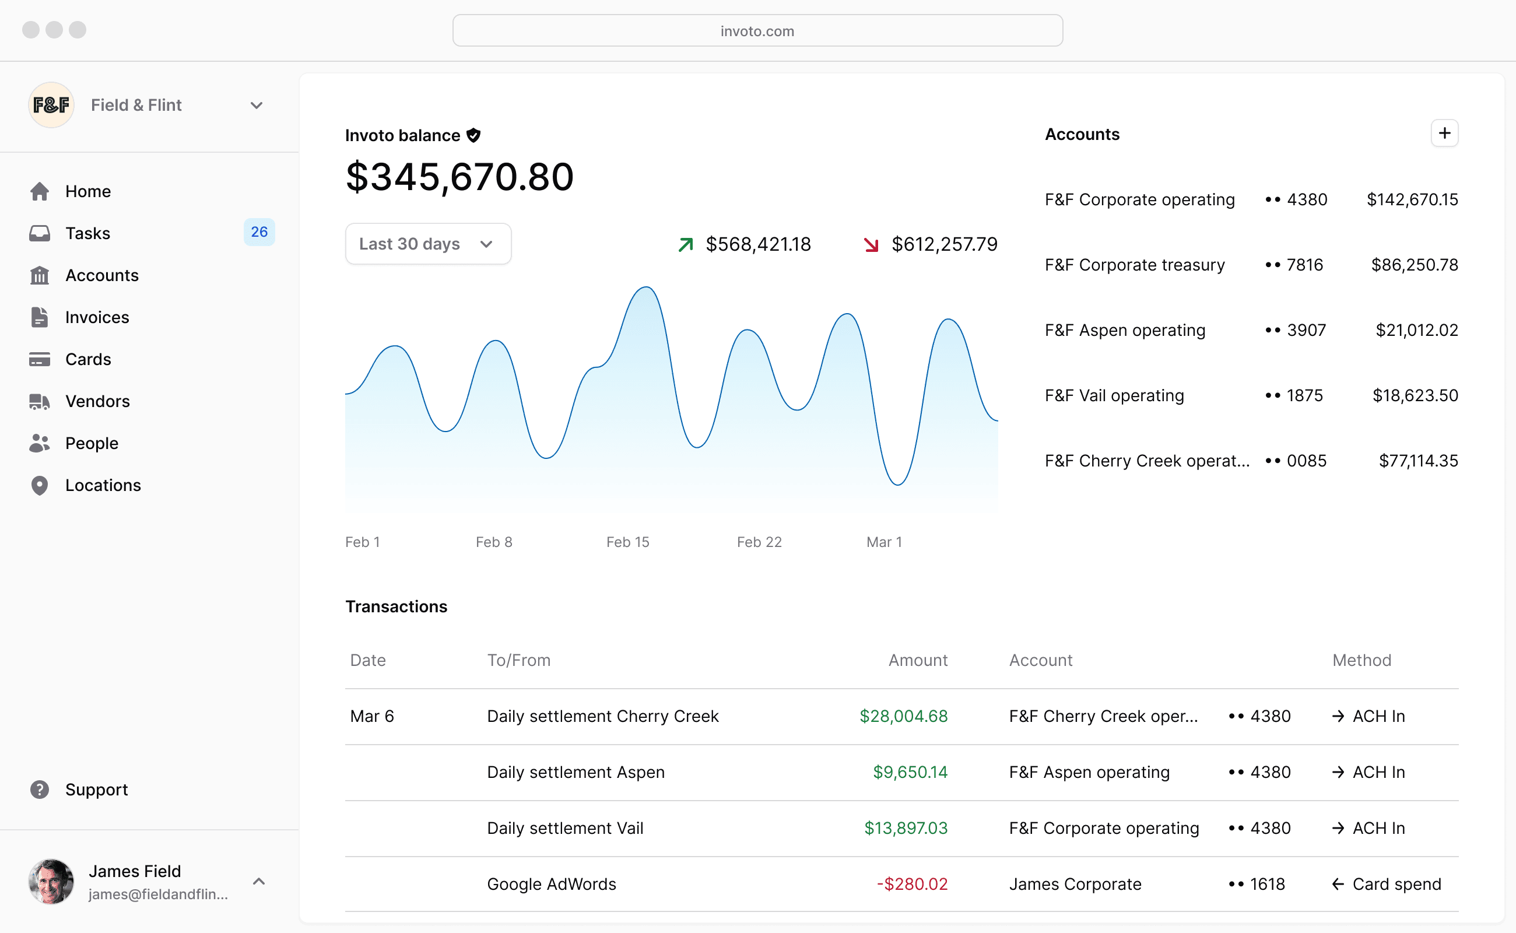Click the Home house icon

40,191
